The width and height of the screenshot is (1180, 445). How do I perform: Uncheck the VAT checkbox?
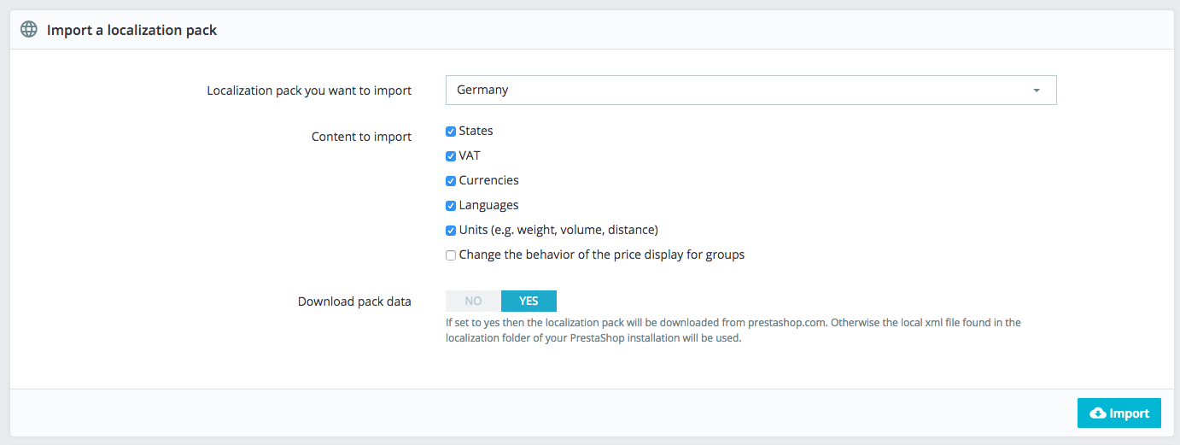click(x=451, y=156)
